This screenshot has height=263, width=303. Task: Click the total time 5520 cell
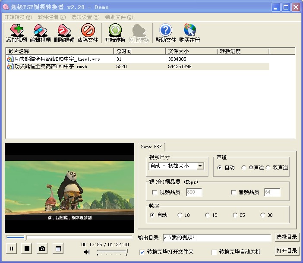tap(121, 66)
